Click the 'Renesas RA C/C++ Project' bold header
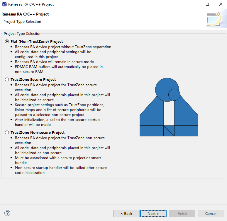Image resolution: width=227 pixels, height=221 pixels. pos(25,14)
